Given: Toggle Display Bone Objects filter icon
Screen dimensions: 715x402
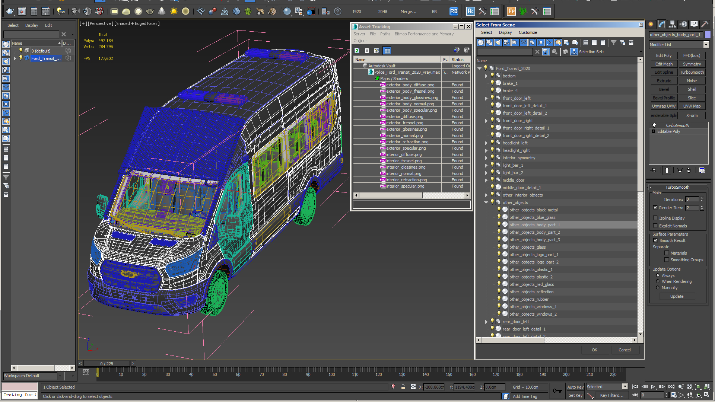Looking at the screenshot, I should point(549,42).
